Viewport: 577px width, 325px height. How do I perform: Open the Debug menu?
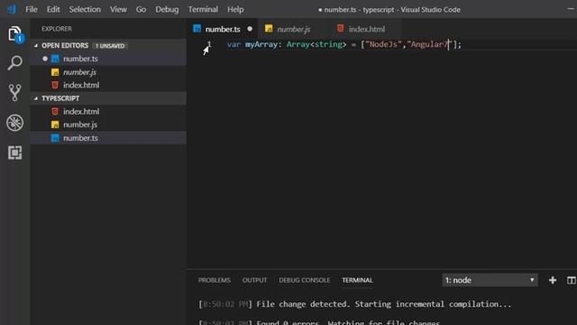coord(167,10)
